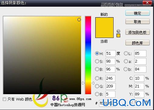Screen dimensions: 154x110
Task: Click the brightness field showing 96
Action: point(110,69)
